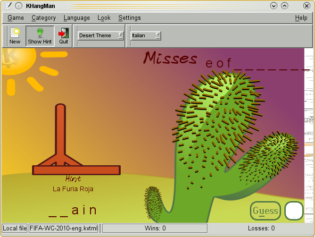
Task: Focus the letter input box beside Guess
Action: coord(294,211)
